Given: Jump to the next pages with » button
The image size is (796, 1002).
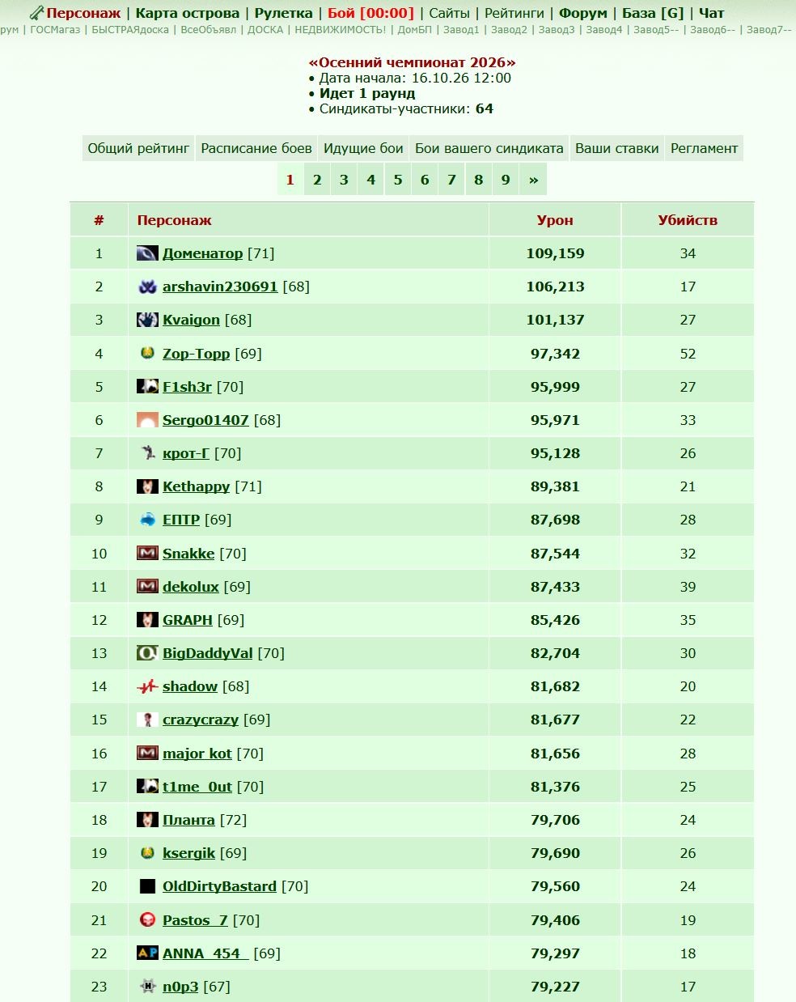Looking at the screenshot, I should tap(533, 180).
